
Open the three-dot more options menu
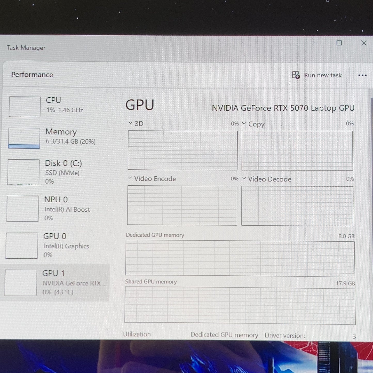point(362,75)
